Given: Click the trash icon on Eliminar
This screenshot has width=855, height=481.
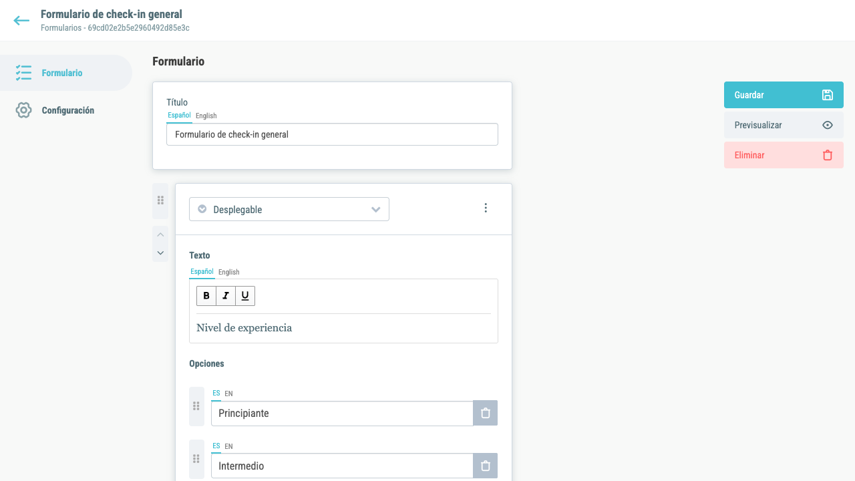Looking at the screenshot, I should point(828,155).
